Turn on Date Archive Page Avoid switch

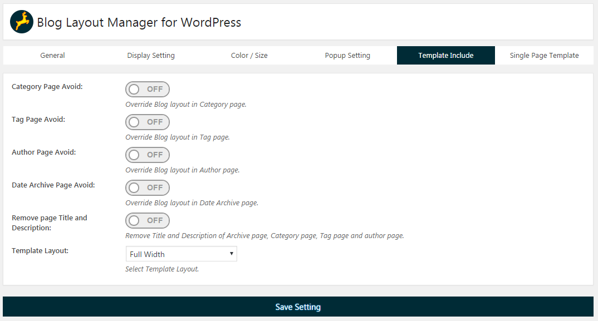click(x=147, y=187)
